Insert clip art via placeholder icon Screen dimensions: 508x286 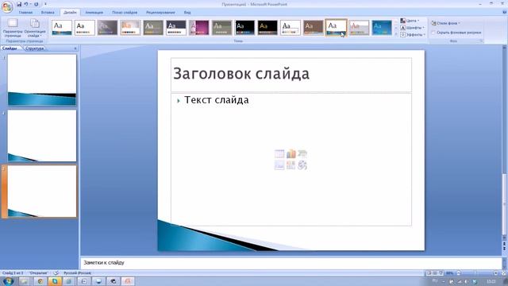tap(291, 165)
